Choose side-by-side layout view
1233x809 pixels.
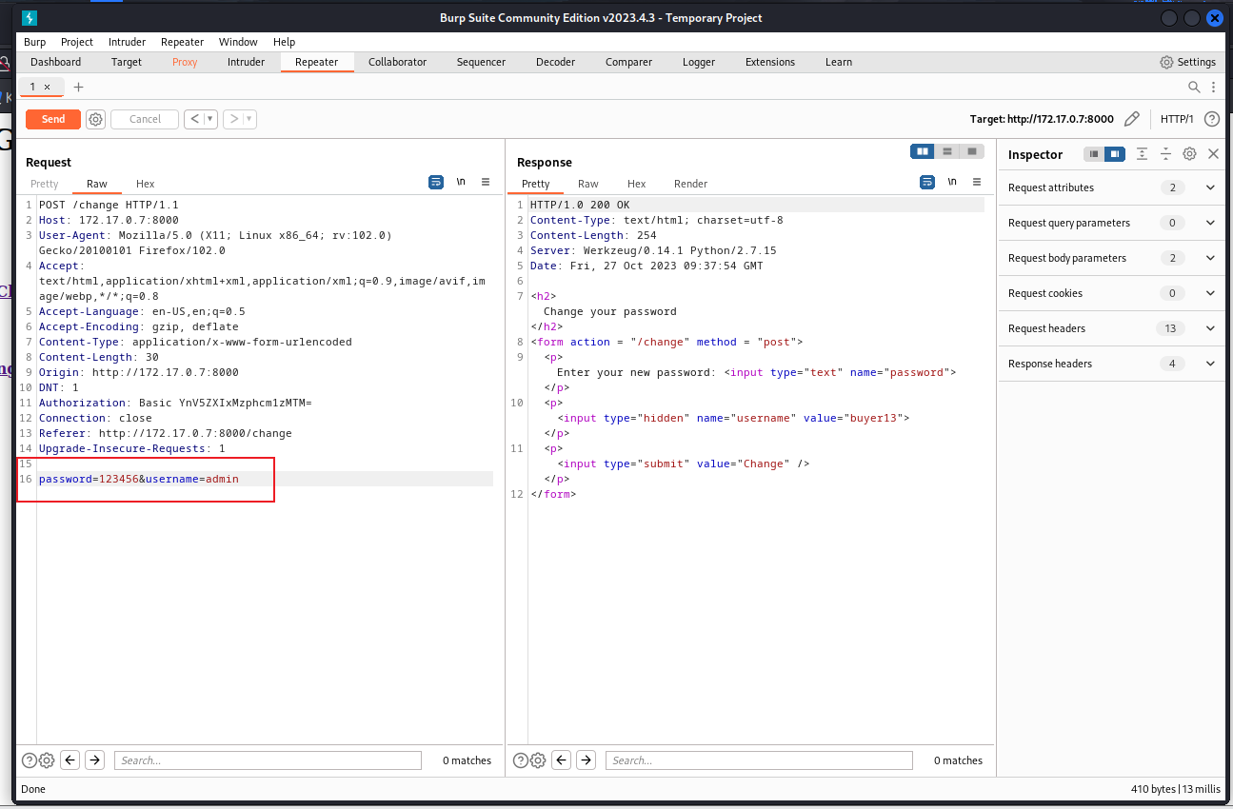922,151
